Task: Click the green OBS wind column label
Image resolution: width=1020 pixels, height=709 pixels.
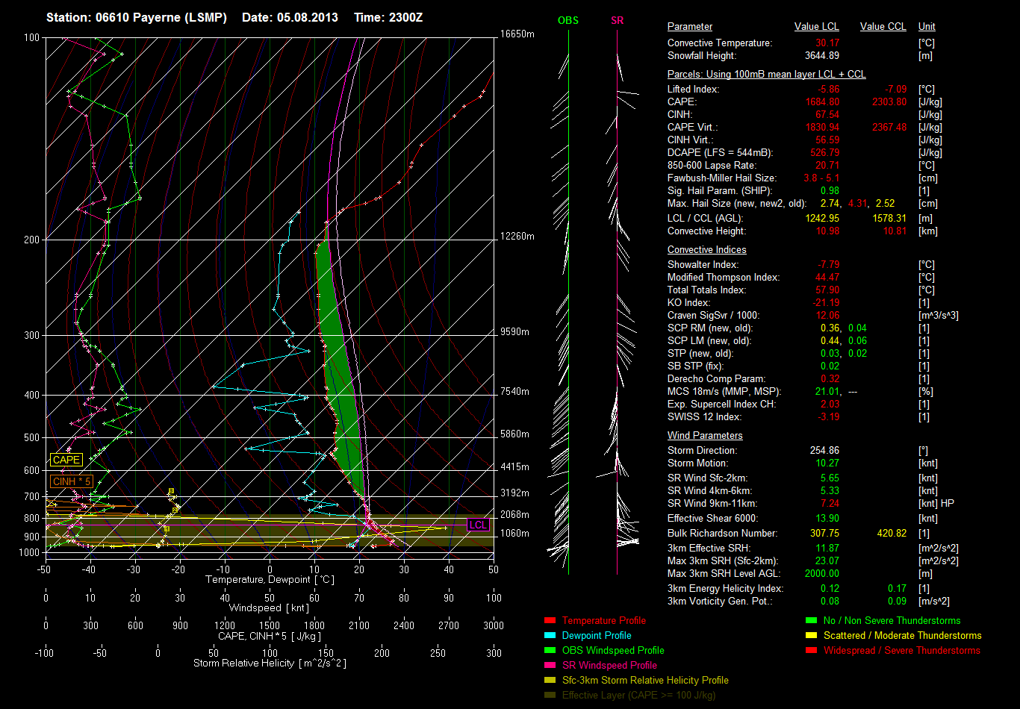Action: click(568, 21)
